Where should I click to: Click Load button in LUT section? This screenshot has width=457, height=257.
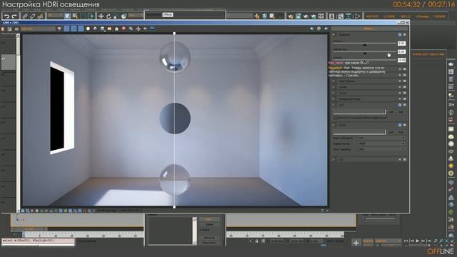[x=391, y=112]
